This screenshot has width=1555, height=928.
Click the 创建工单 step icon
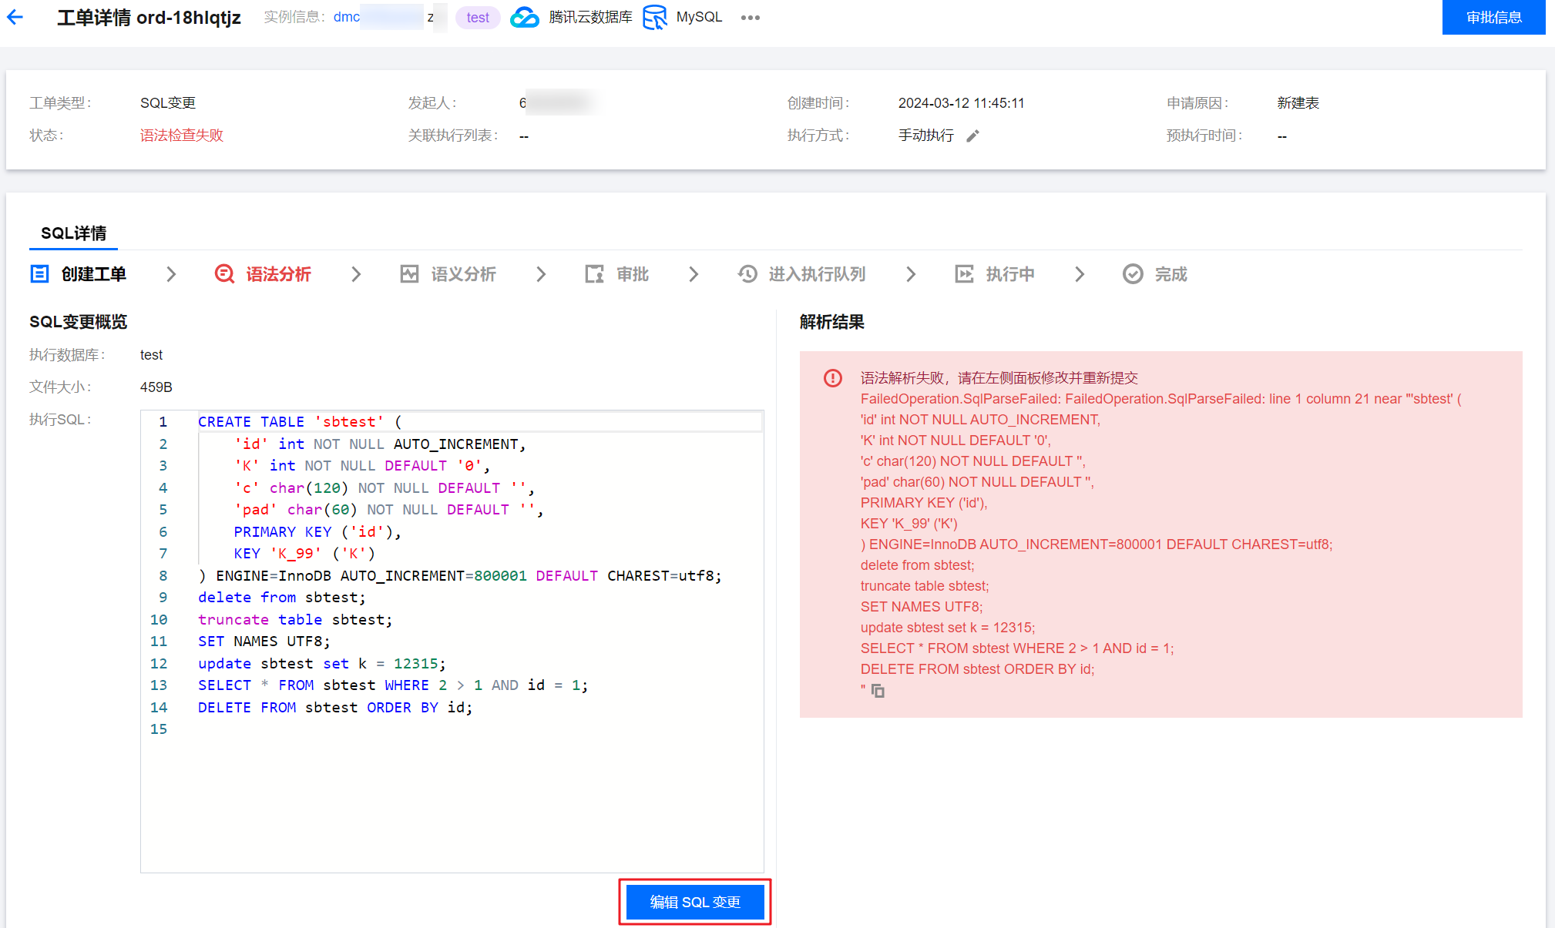point(39,274)
